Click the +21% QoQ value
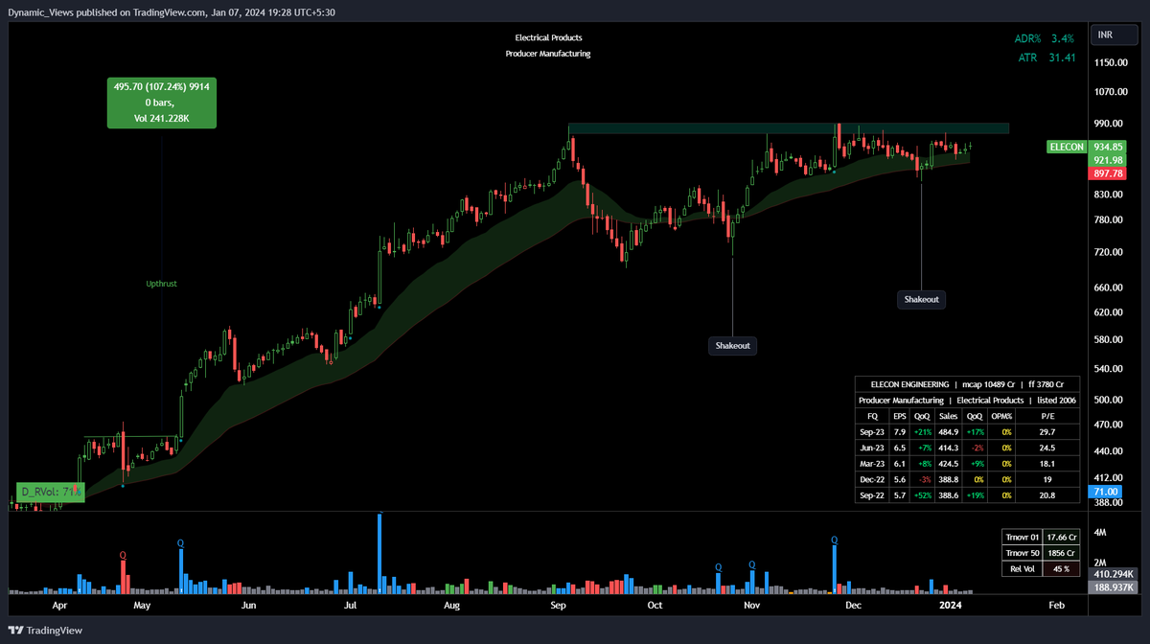This screenshot has height=644, width=1150. [922, 432]
